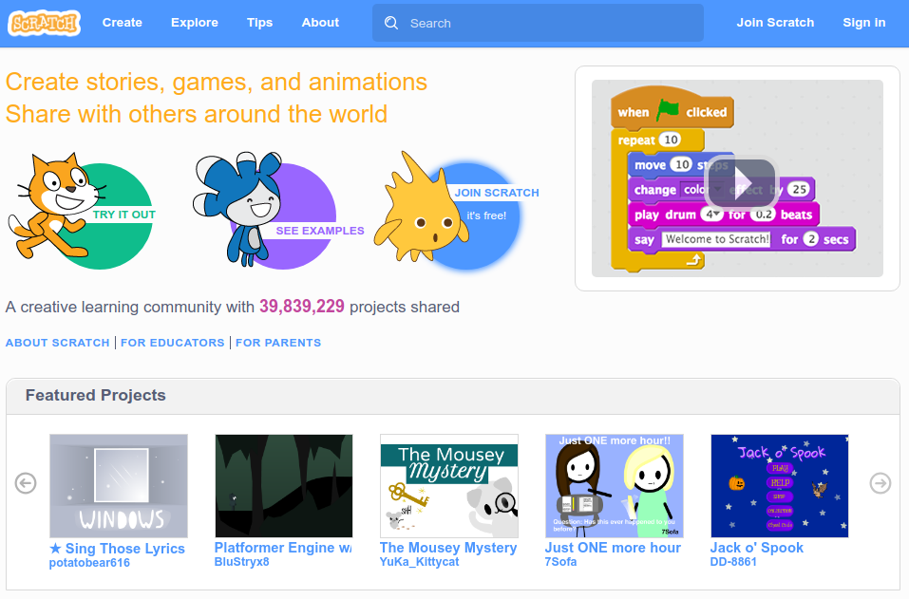Image resolution: width=909 pixels, height=599 pixels.
Task: Open Jack o' Spook title link
Action: point(756,548)
